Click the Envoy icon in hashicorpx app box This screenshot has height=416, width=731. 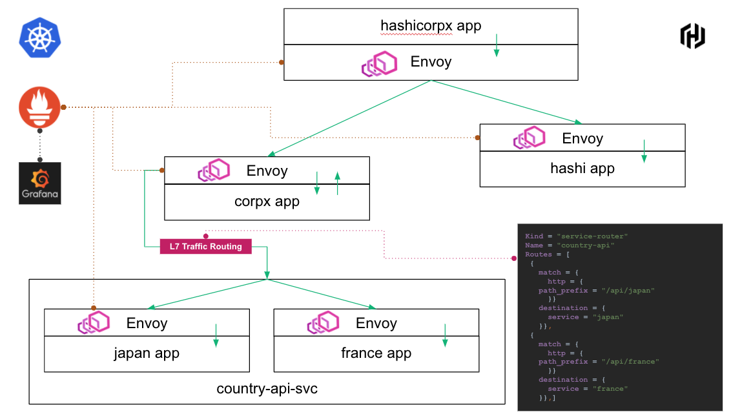378,62
